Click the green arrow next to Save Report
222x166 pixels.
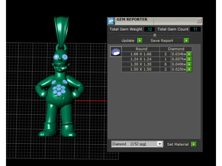pos(186,41)
